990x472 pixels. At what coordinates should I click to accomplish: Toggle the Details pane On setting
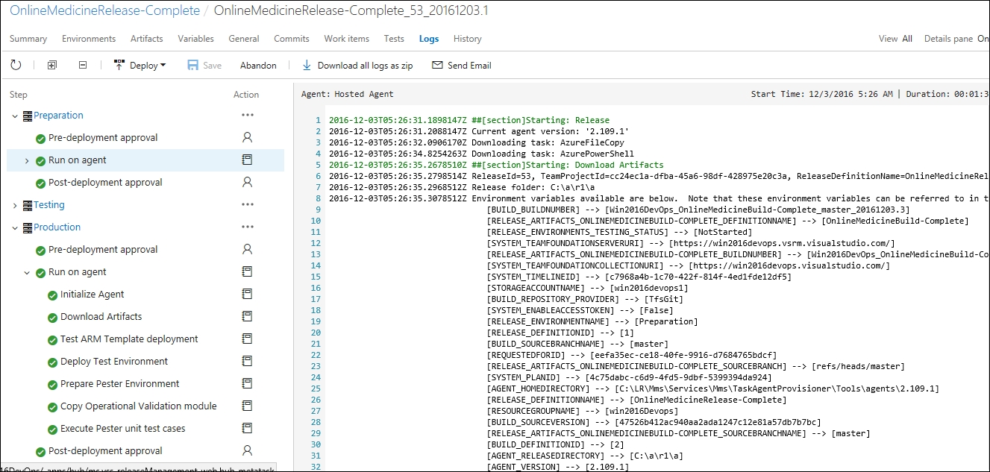pos(956,39)
